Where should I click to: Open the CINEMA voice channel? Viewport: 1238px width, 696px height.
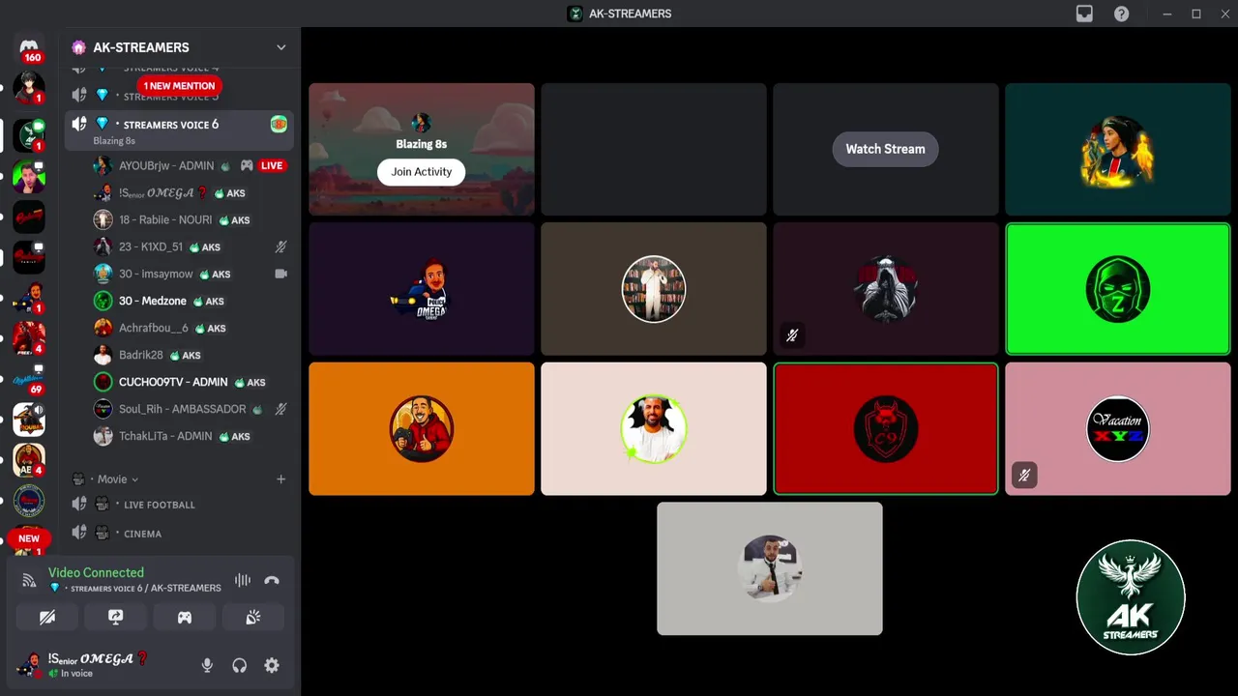(x=179, y=533)
